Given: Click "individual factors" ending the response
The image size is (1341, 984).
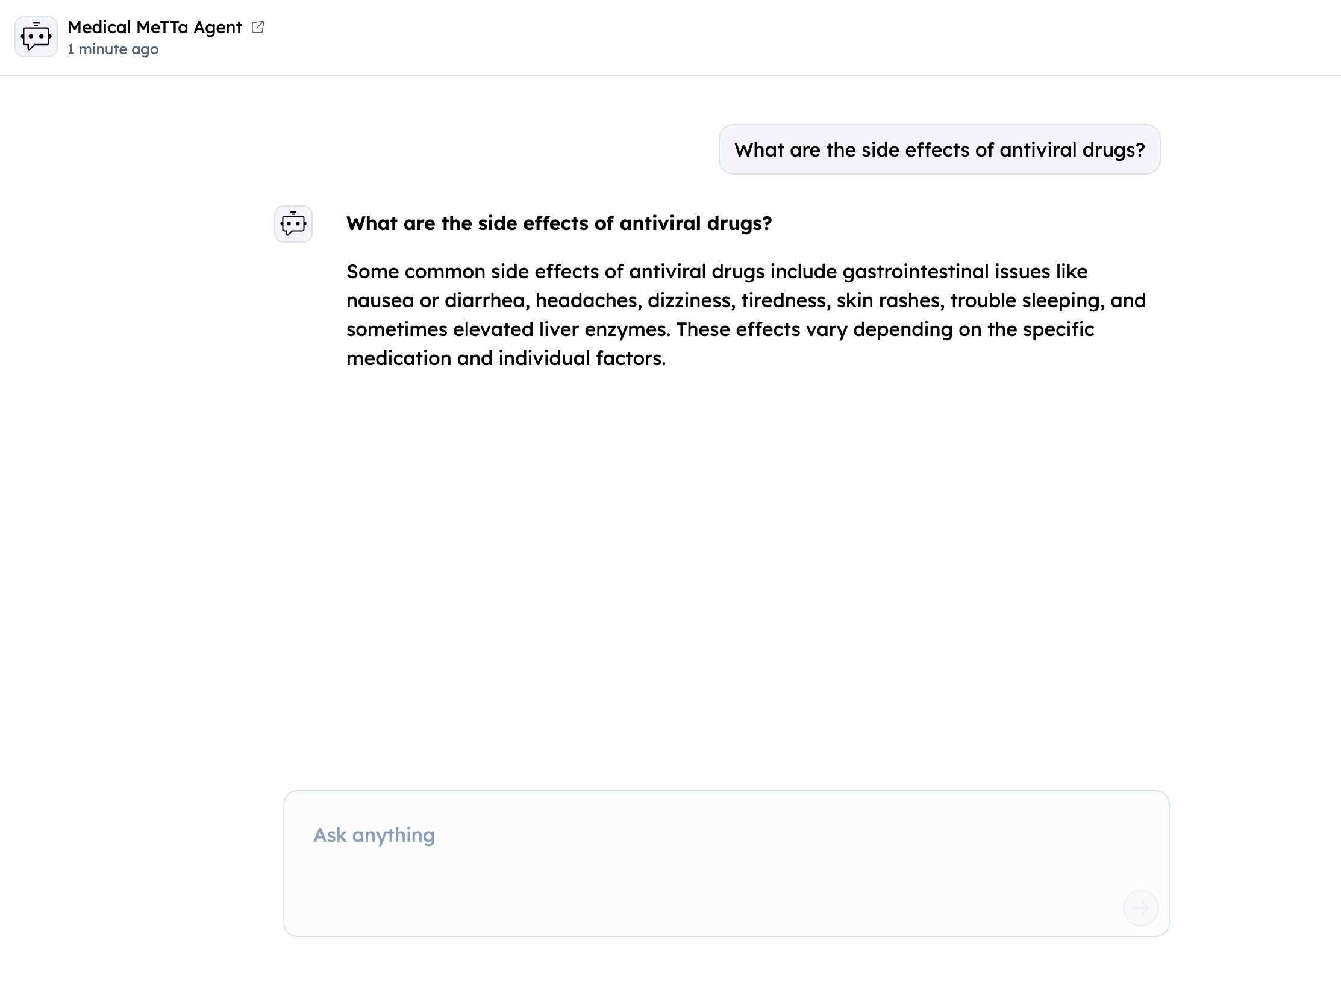Looking at the screenshot, I should point(581,358).
